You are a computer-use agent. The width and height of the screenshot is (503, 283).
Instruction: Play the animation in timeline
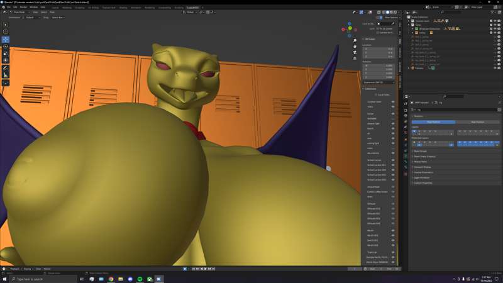click(x=206, y=269)
